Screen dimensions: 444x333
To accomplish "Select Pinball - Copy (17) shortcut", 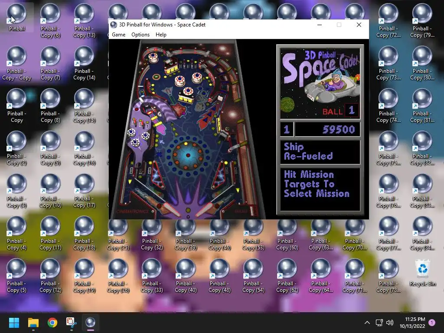I will pyautogui.click(x=84, y=191).
